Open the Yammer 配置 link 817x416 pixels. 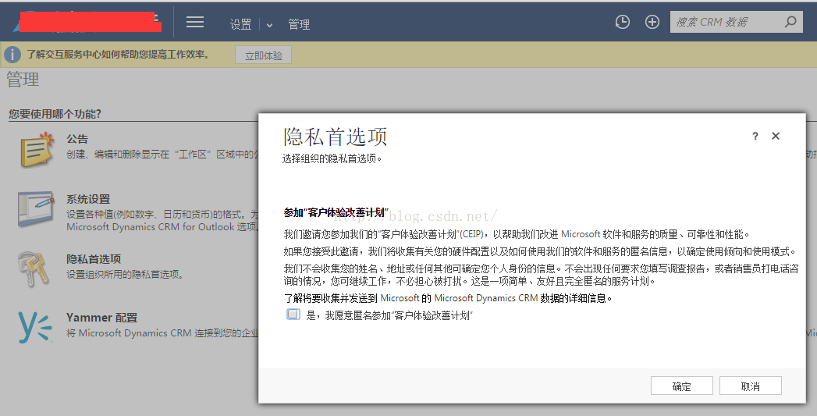[101, 318]
